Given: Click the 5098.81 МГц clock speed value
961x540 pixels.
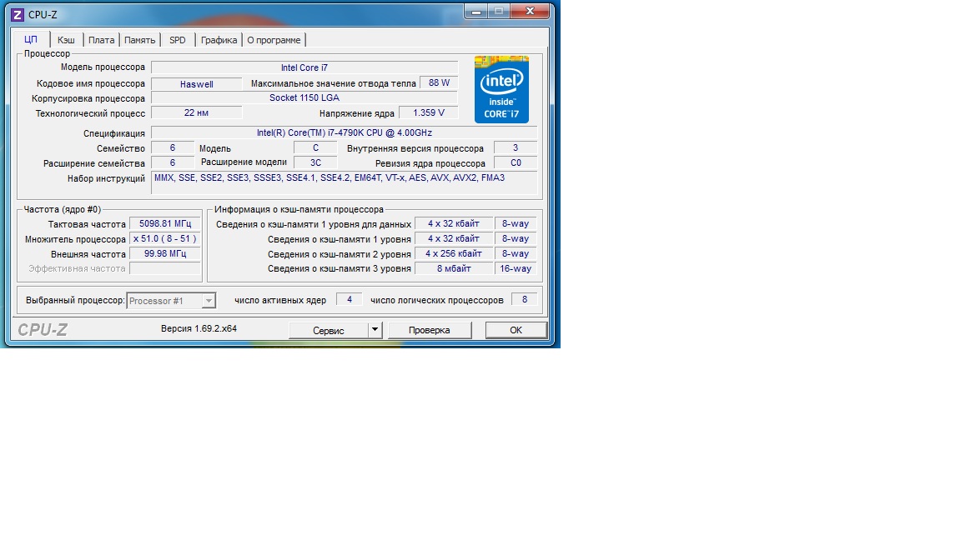Looking at the screenshot, I should (165, 224).
